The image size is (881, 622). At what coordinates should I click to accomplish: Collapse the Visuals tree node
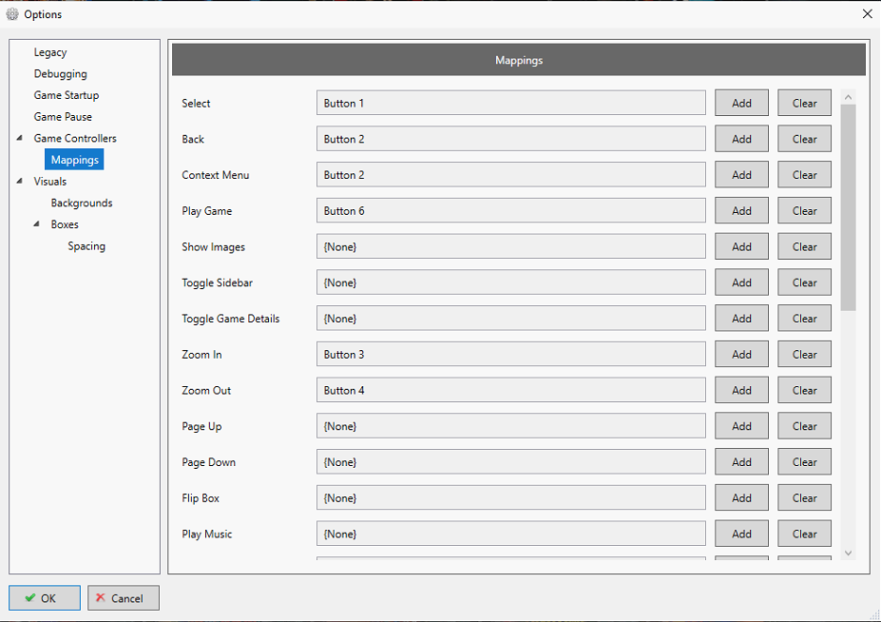point(20,182)
